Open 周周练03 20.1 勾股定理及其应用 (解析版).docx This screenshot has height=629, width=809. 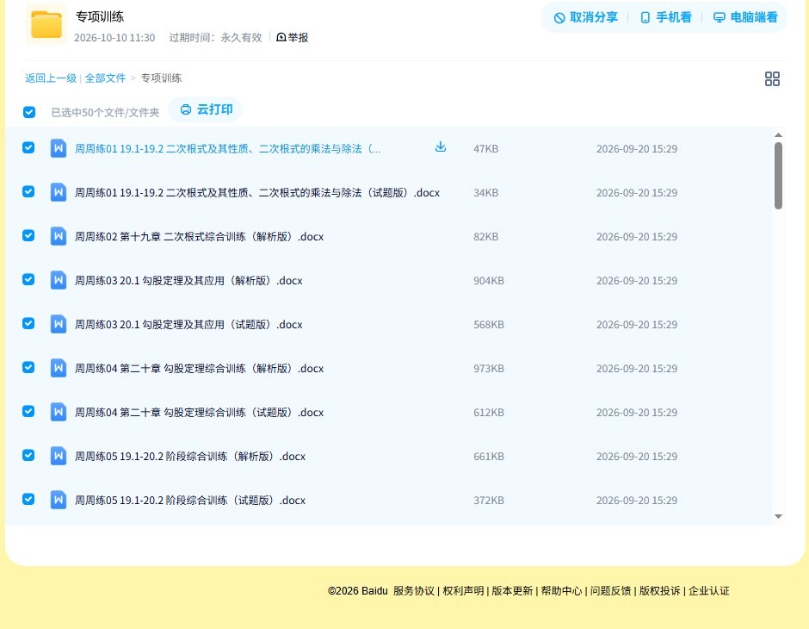coord(188,280)
